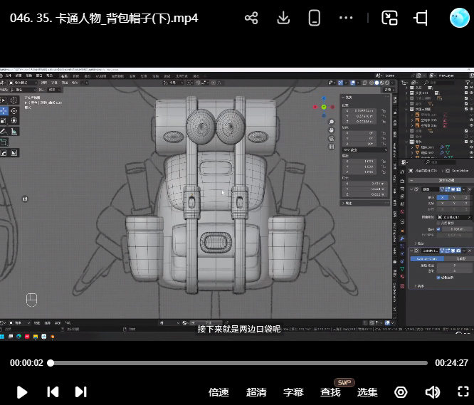This screenshot has width=474, height=405.
Task: Switch to picture-in-picture mini window
Action: tap(389, 19)
